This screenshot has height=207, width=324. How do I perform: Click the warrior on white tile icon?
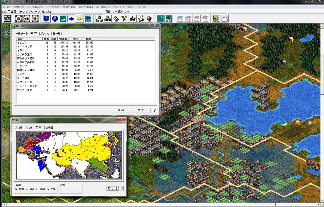pyautogui.click(x=169, y=18)
